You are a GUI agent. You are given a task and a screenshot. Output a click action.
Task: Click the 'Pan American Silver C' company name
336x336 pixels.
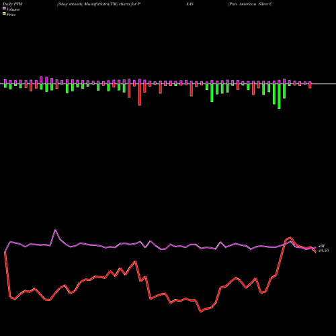pyautogui.click(x=251, y=4)
